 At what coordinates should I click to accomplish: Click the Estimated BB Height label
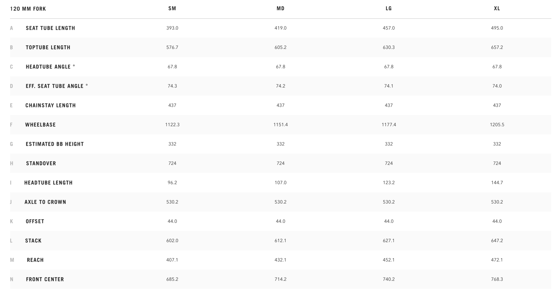(55, 144)
